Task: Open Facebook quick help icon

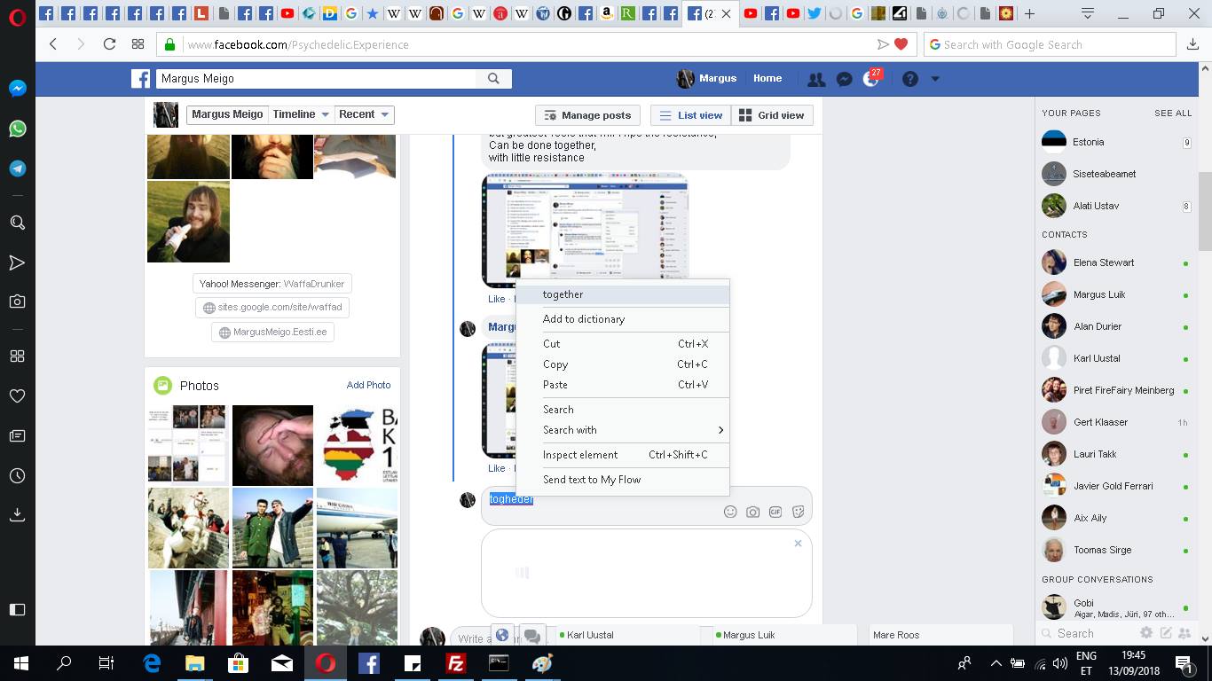Action: coord(909,79)
